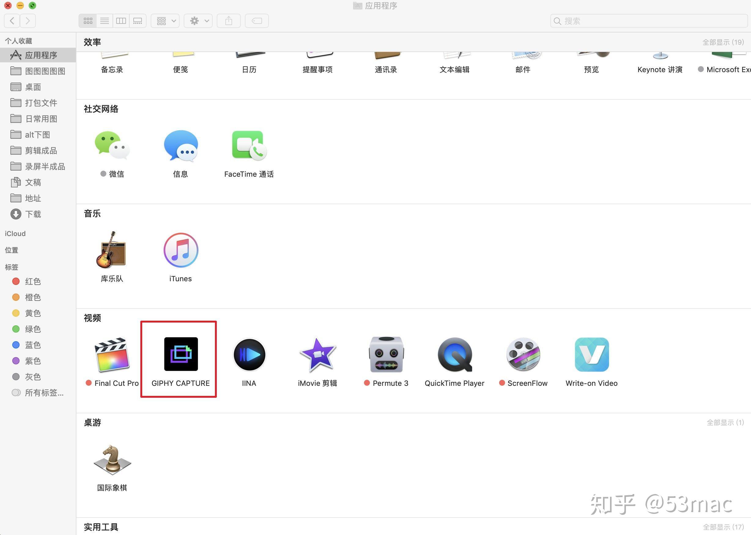Open the GIPHY CAPTURE app icon
Image resolution: width=751 pixels, height=535 pixels.
(181, 354)
